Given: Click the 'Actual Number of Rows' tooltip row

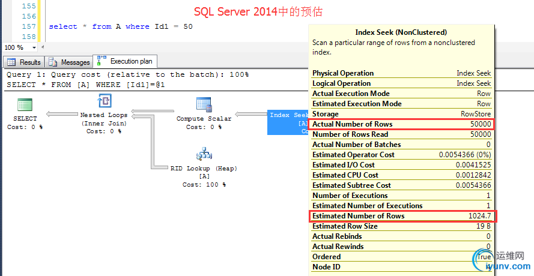Looking at the screenshot, I should click(x=402, y=124).
